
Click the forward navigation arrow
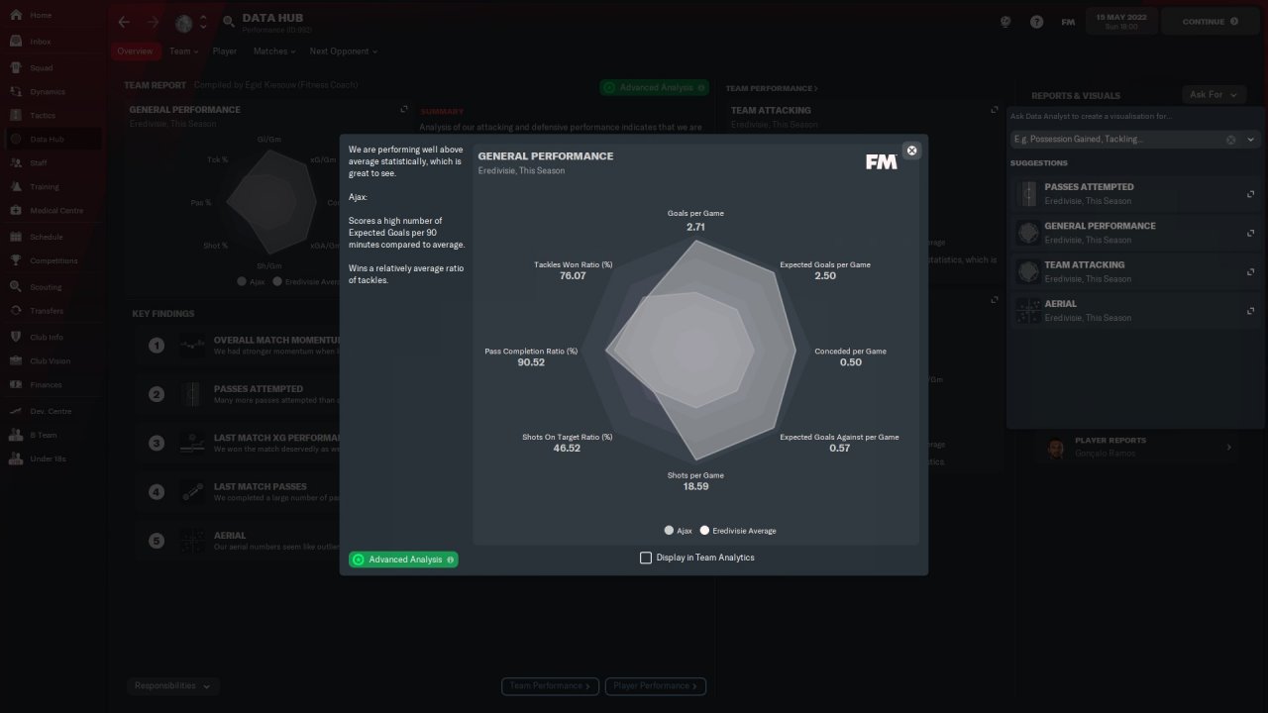coord(153,22)
